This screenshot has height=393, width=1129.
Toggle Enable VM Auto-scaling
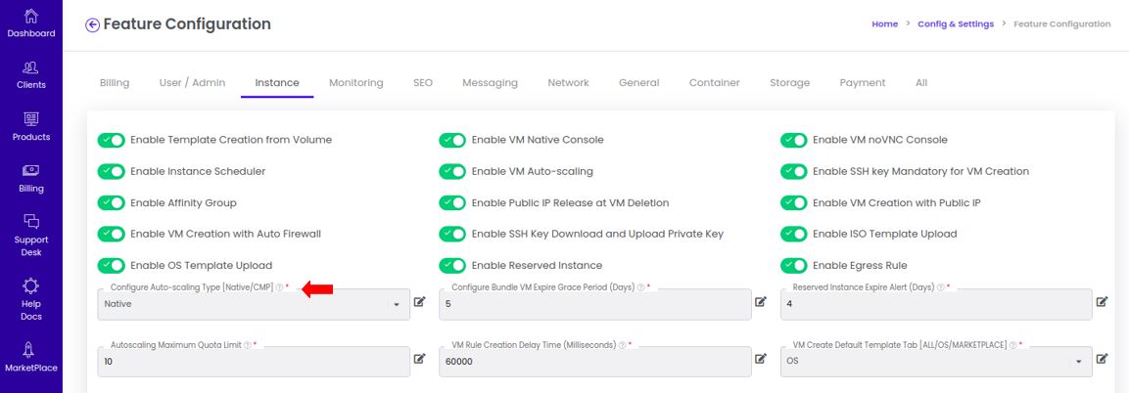pyautogui.click(x=452, y=172)
